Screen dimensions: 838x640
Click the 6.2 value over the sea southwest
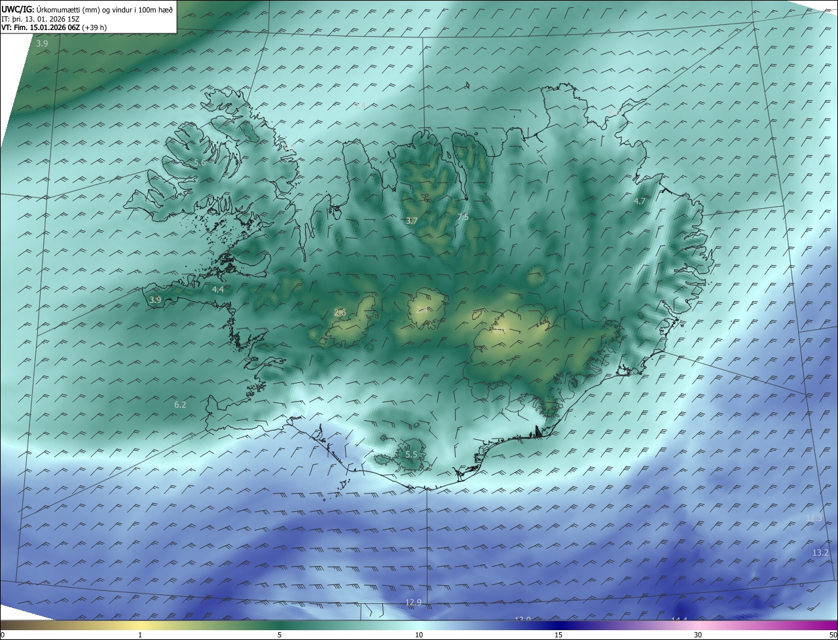click(180, 405)
